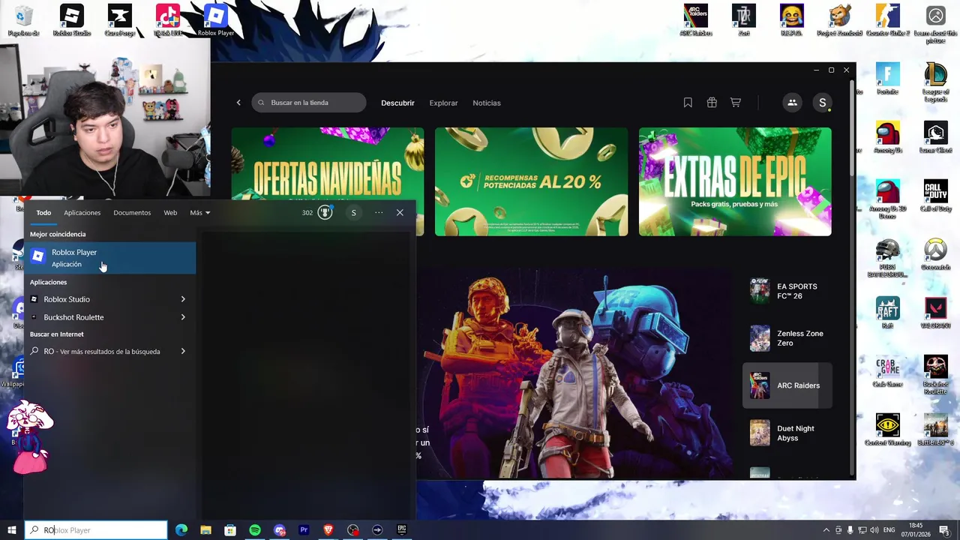Open the Explorar tab in Epic store
Viewport: 960px width, 540px height.
443,103
